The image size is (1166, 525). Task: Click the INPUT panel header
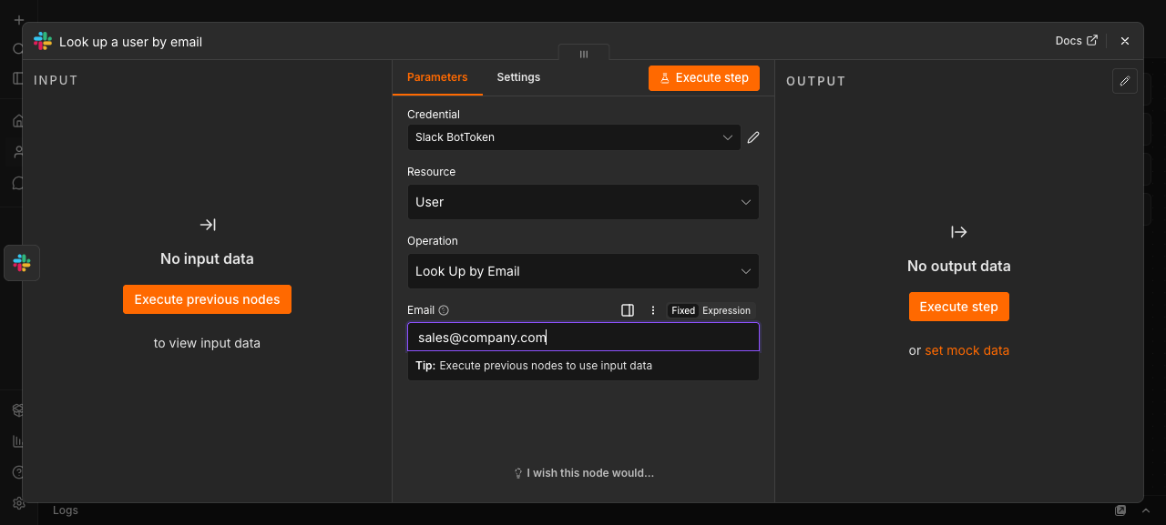(56, 80)
